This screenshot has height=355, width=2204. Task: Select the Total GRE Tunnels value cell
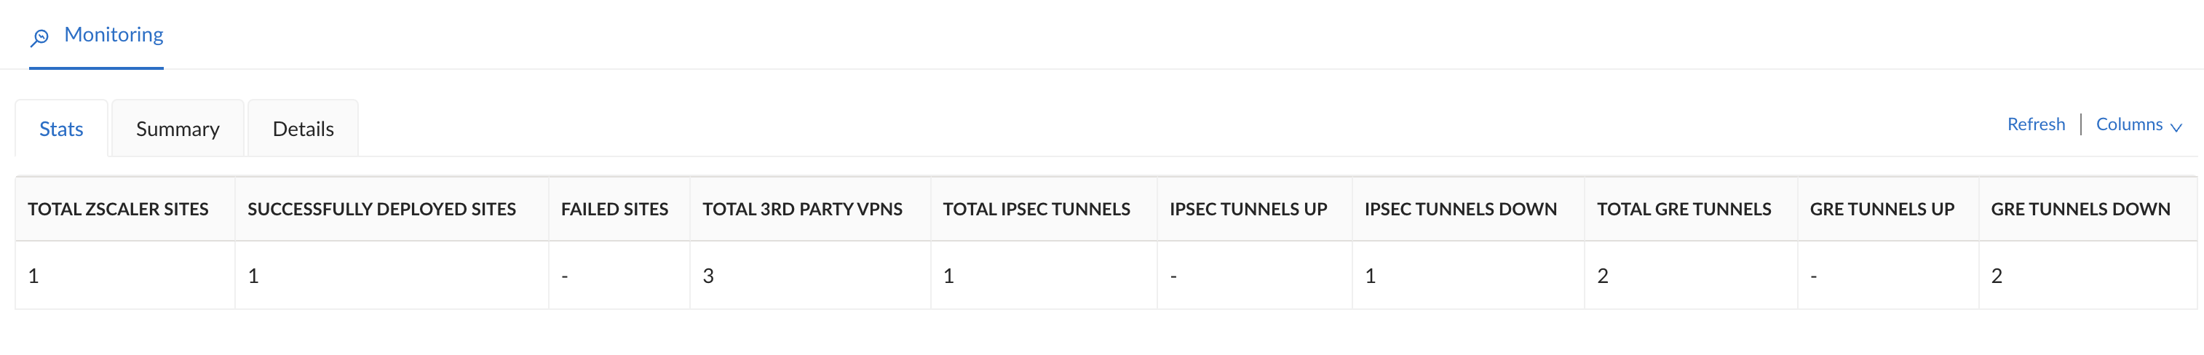click(1603, 276)
